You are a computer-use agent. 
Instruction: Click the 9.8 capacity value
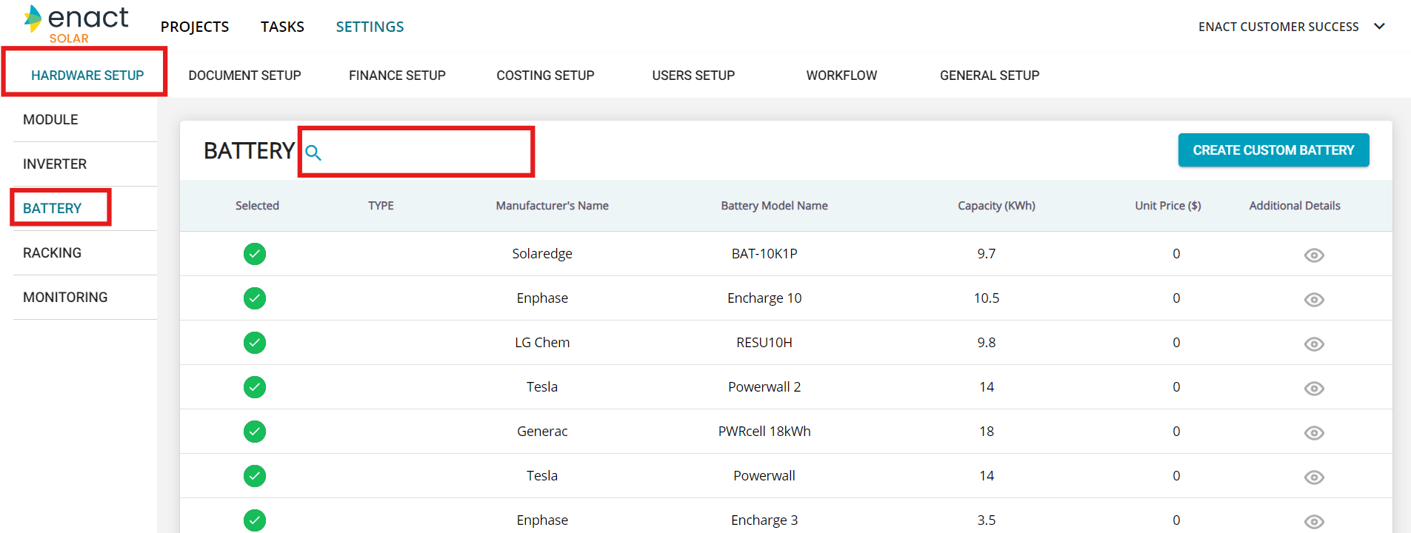(x=987, y=343)
